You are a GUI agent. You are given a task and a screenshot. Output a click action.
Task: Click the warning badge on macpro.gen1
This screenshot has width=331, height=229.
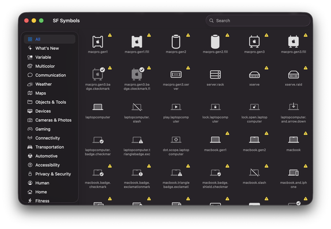[110, 35]
